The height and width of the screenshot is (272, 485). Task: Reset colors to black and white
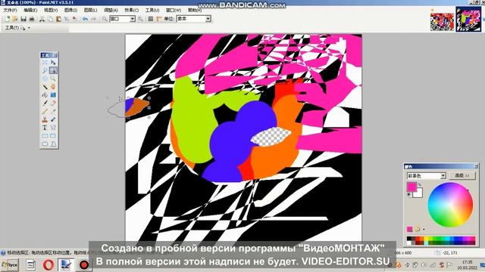pos(409,195)
